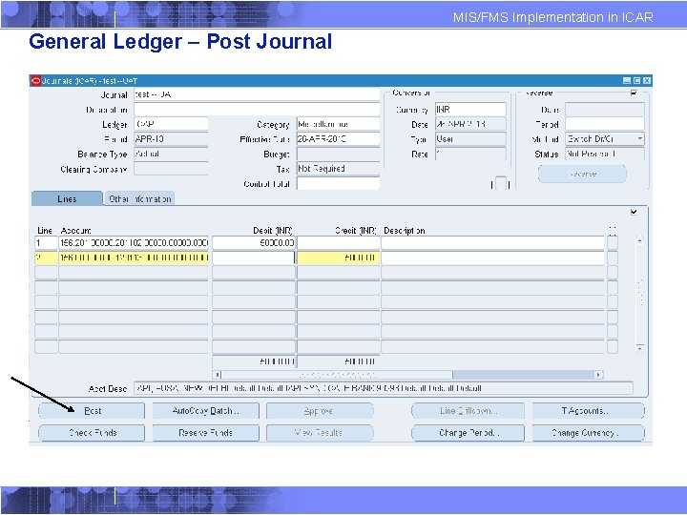This screenshot has height=515, width=687.
Task: Click the Effective Date field
Action: [338, 139]
